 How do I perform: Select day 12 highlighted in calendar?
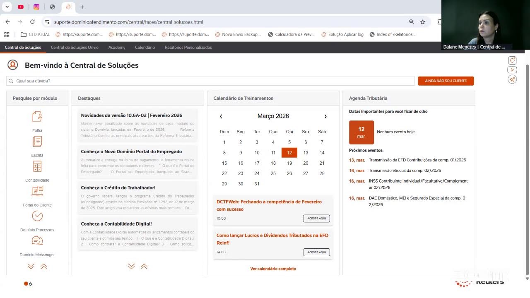pos(289,153)
